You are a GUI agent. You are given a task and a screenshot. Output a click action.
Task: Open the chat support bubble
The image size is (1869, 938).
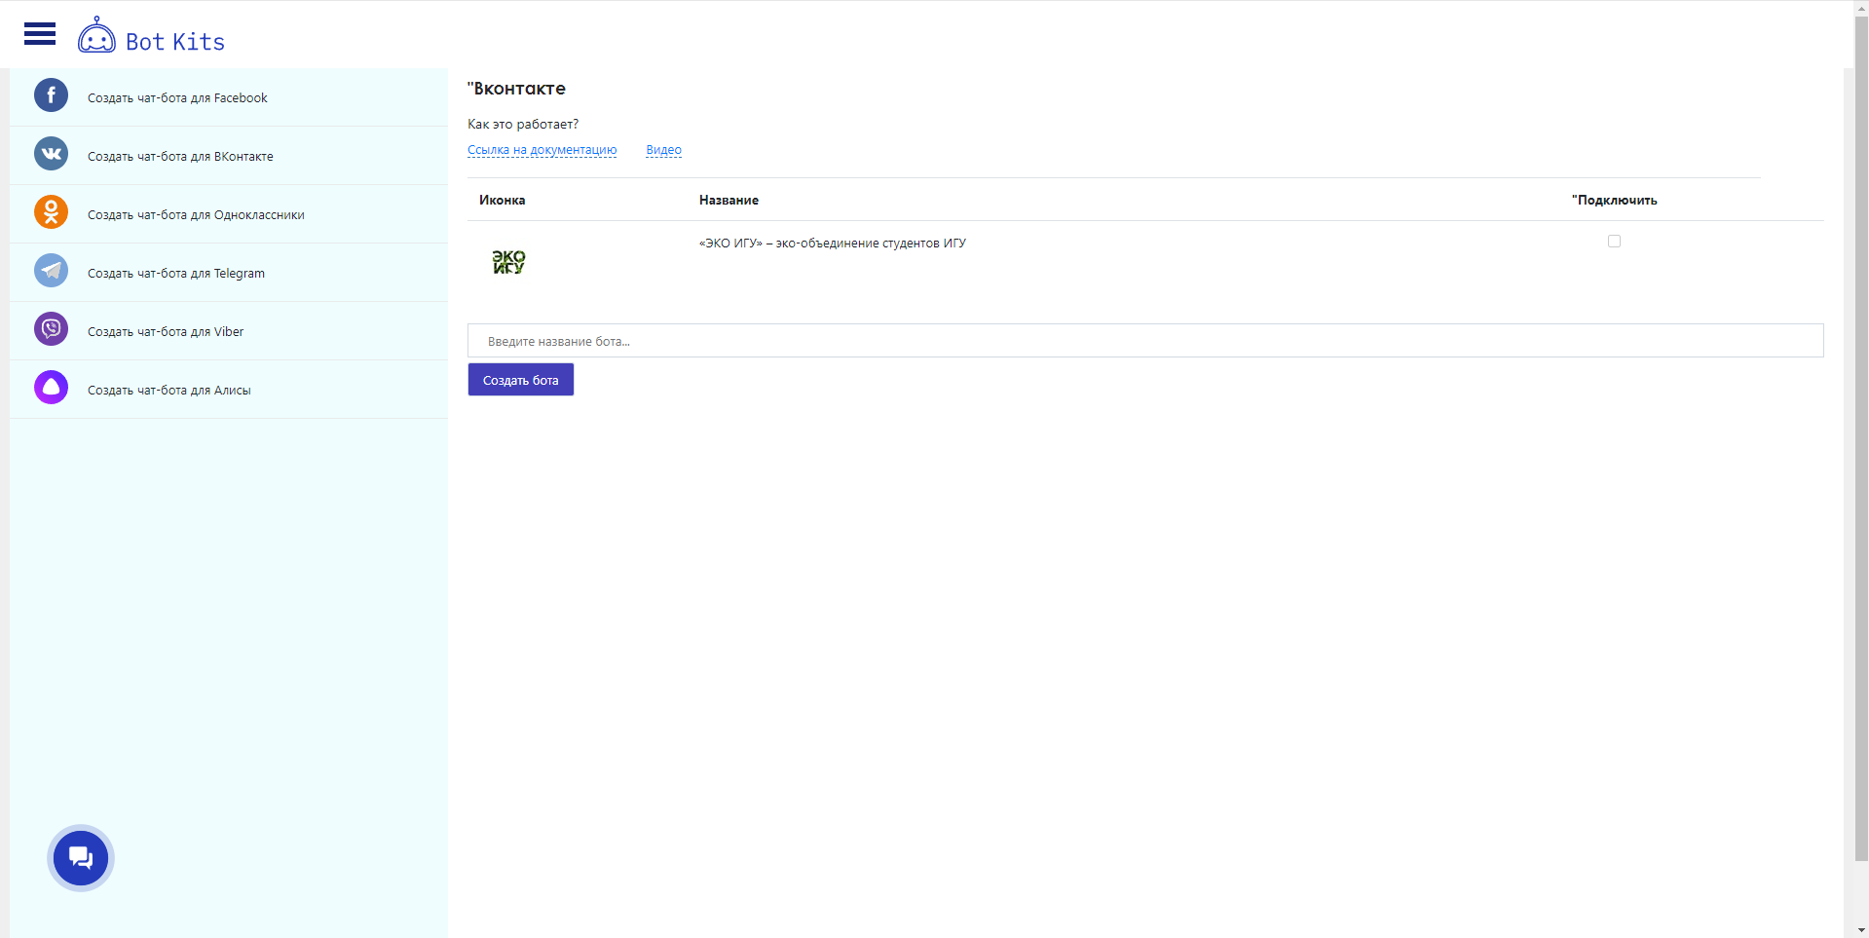(x=81, y=858)
